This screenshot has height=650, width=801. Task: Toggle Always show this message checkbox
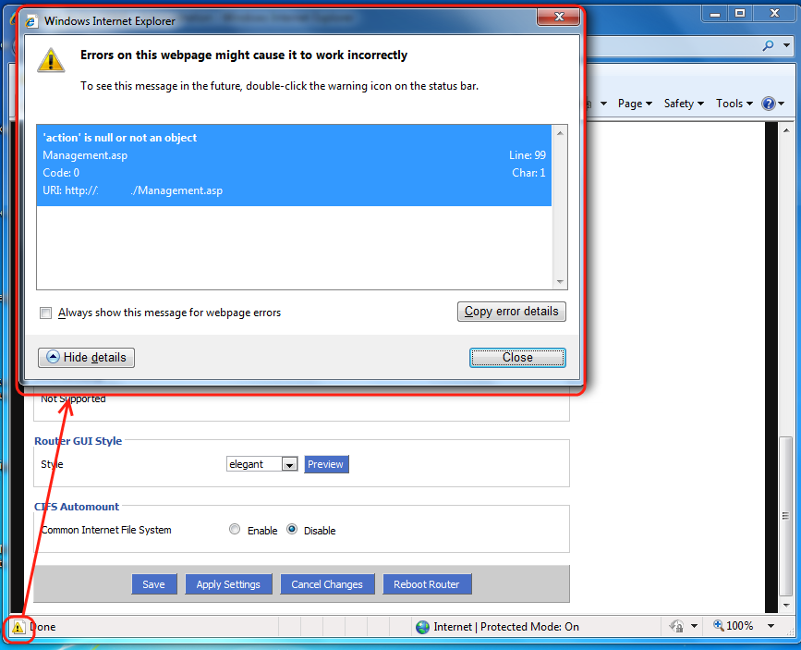[x=46, y=313]
